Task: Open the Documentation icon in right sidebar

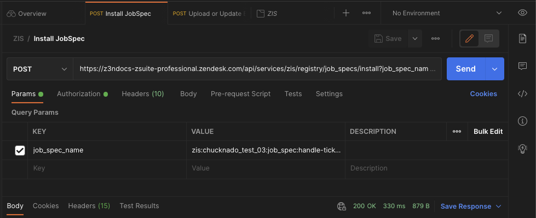Action: point(522,39)
